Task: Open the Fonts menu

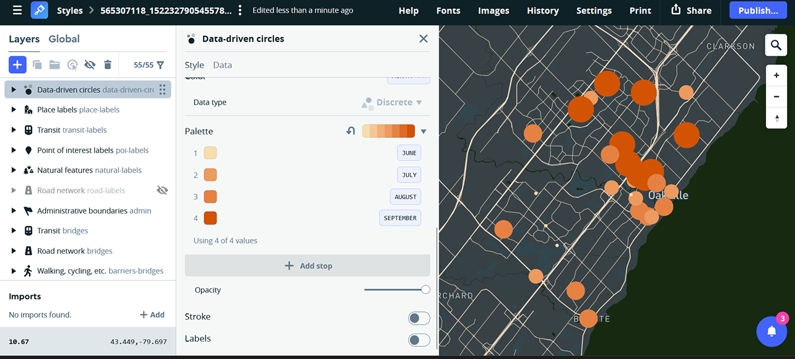Action: coord(448,11)
